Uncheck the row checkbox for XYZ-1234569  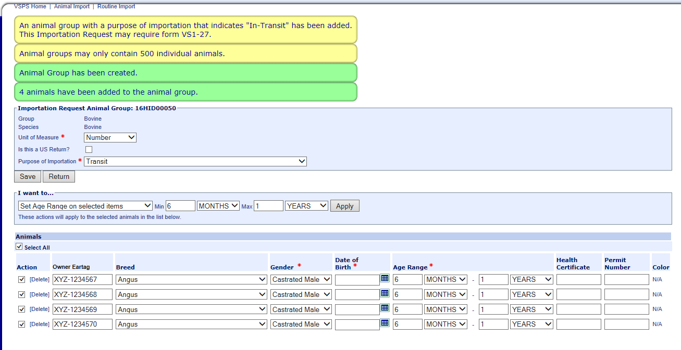(x=21, y=309)
